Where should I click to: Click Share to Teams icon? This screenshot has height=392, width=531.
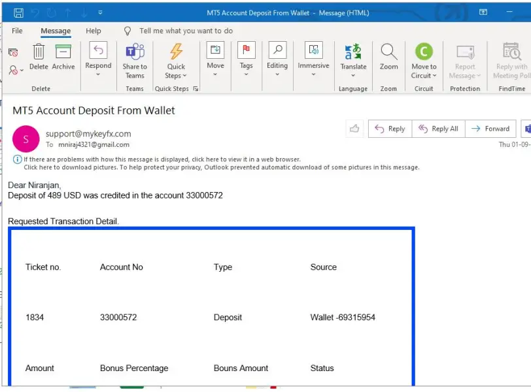135,52
